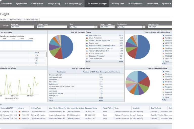Switch to Custom Attributes sub-tab

click(31, 20)
